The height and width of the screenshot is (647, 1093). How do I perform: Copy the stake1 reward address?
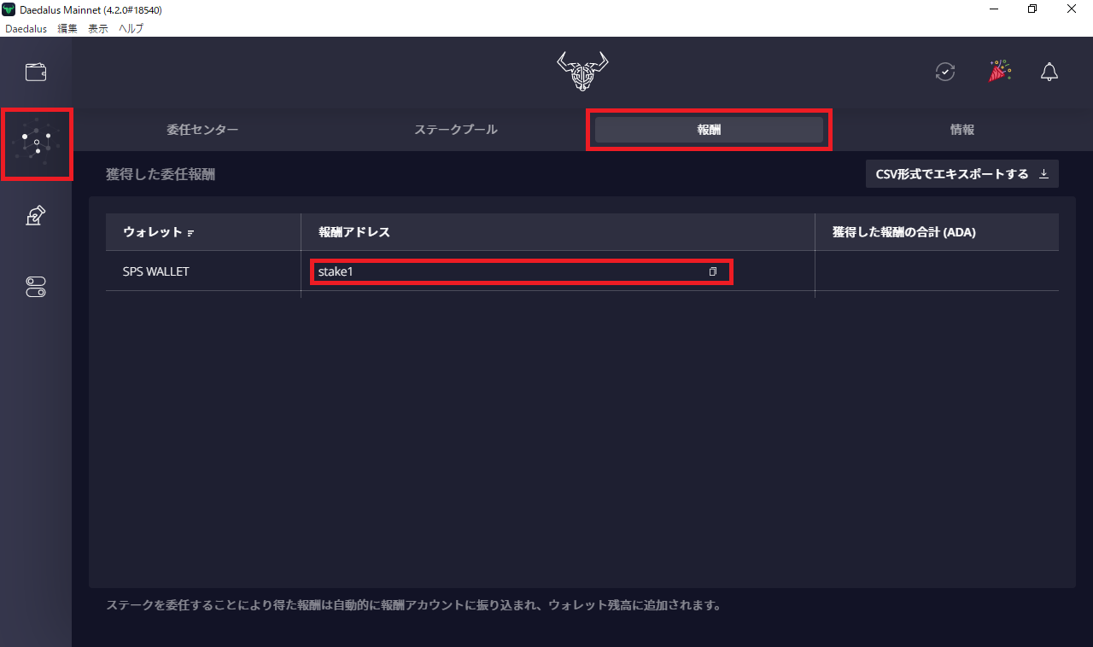(712, 271)
